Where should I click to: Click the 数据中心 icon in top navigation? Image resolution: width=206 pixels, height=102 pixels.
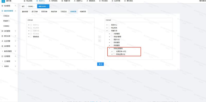click(x=75, y=1)
